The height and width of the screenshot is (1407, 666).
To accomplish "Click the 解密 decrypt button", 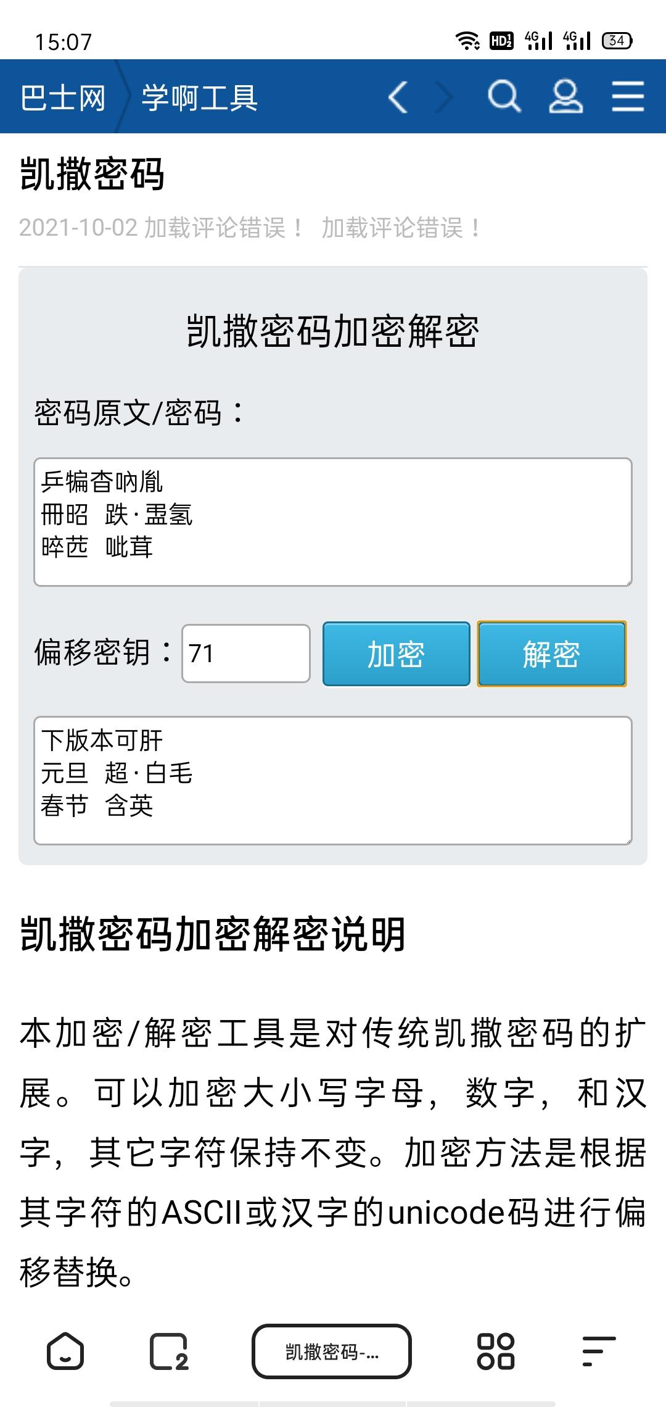I will tap(552, 654).
